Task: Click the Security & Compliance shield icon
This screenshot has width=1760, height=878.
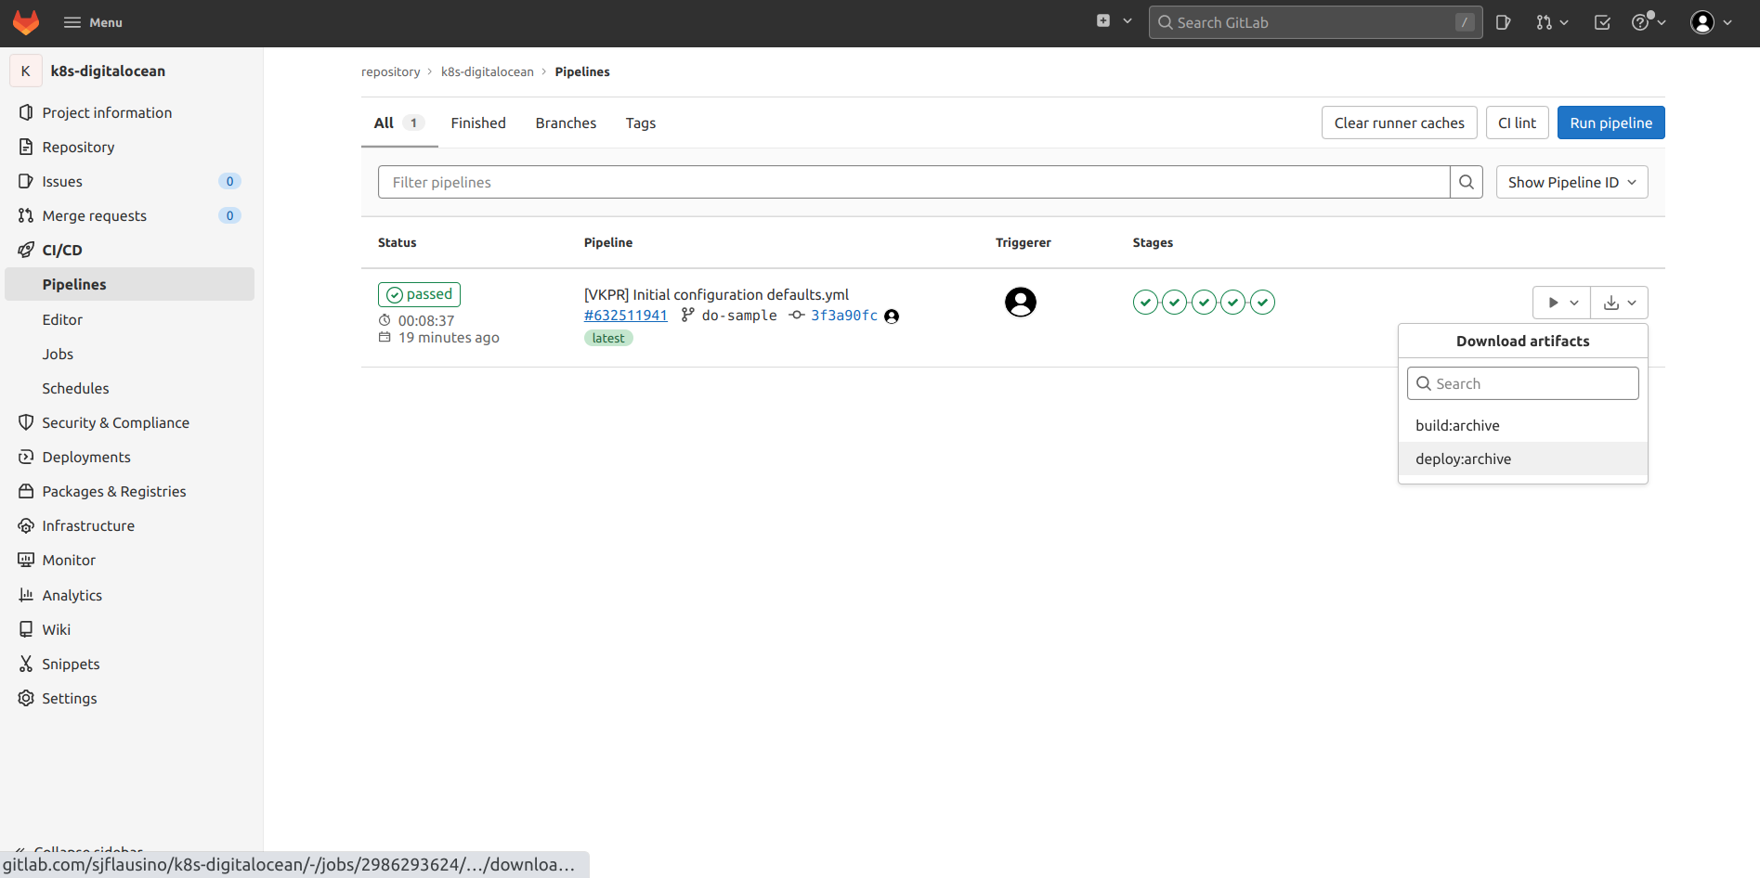Action: [26, 422]
